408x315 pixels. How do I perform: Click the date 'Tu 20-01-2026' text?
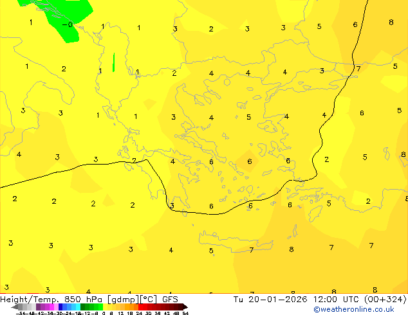tap(270, 300)
